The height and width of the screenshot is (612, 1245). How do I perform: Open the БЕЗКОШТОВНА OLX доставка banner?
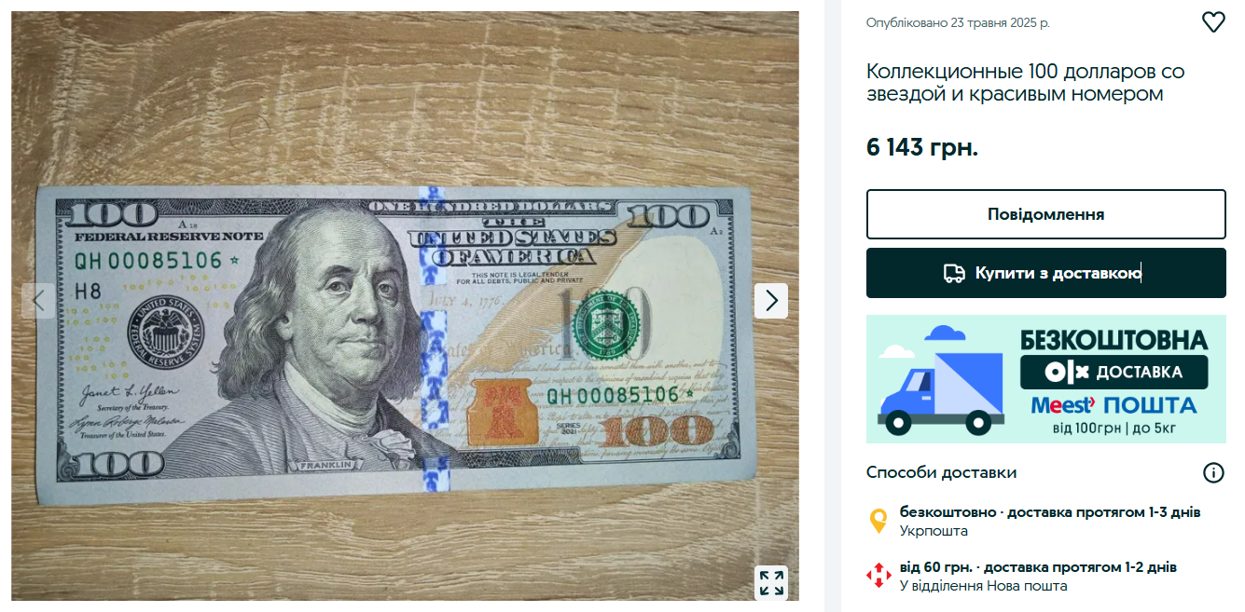[1045, 379]
